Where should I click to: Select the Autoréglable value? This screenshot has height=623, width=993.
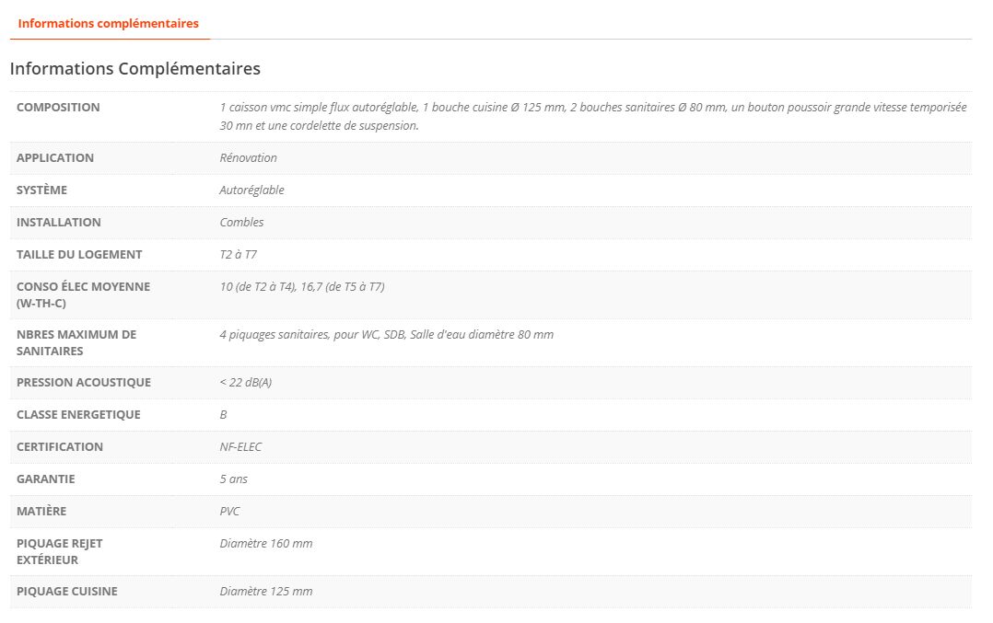[251, 190]
